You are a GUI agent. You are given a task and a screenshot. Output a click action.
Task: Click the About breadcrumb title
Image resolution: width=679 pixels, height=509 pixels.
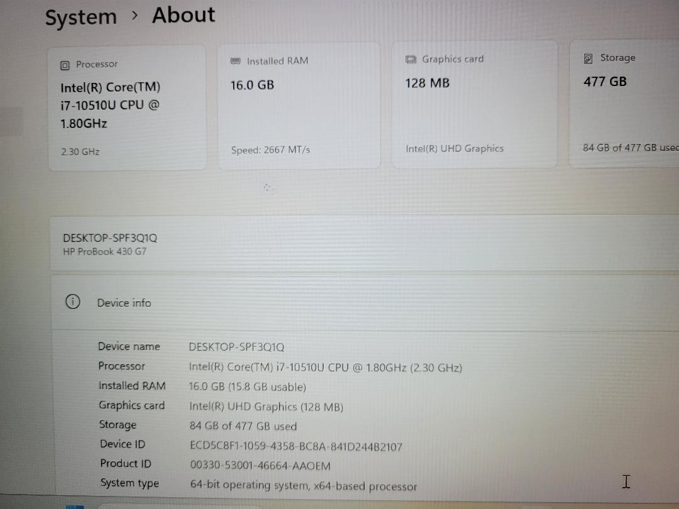pos(183,15)
